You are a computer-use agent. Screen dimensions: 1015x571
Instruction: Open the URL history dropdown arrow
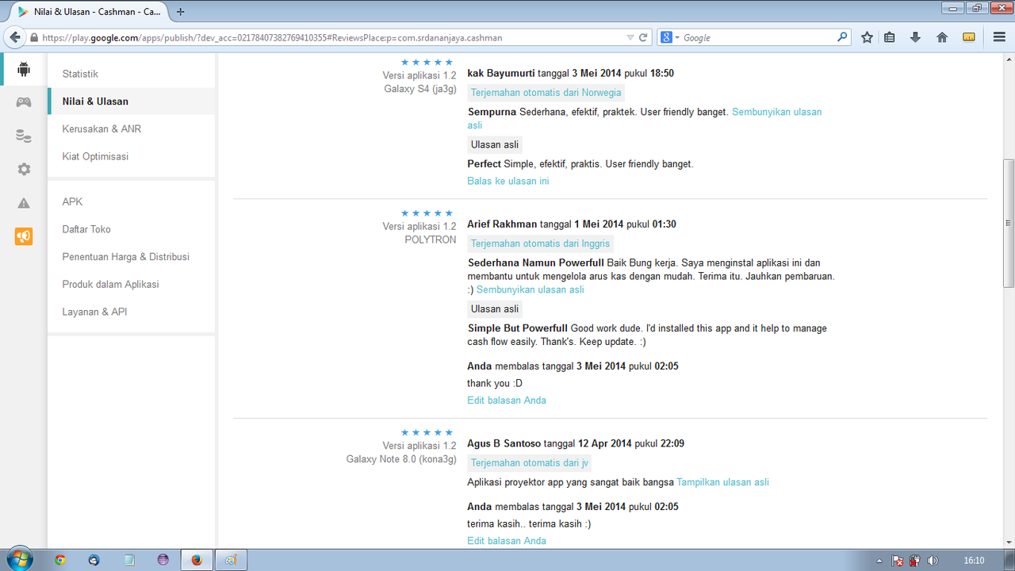point(630,37)
